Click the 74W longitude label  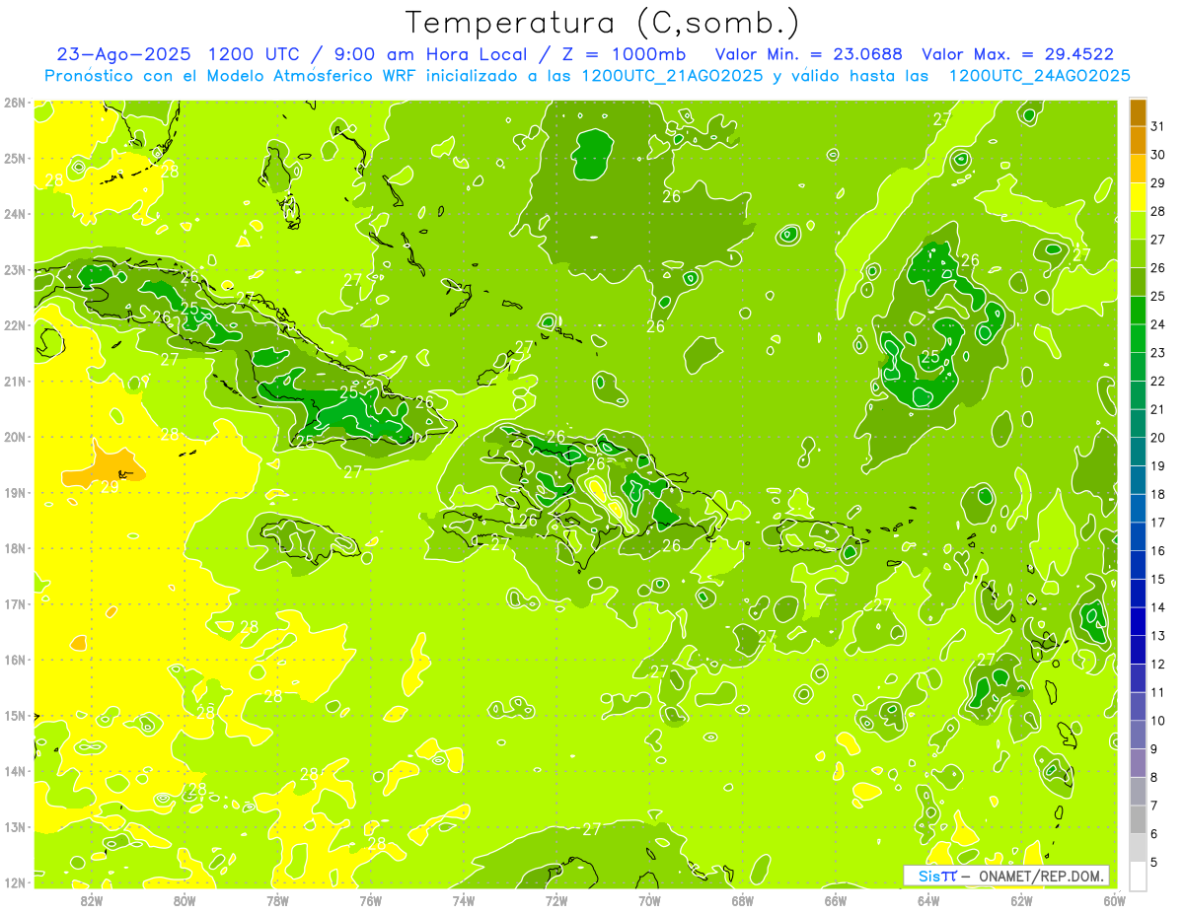[464, 899]
